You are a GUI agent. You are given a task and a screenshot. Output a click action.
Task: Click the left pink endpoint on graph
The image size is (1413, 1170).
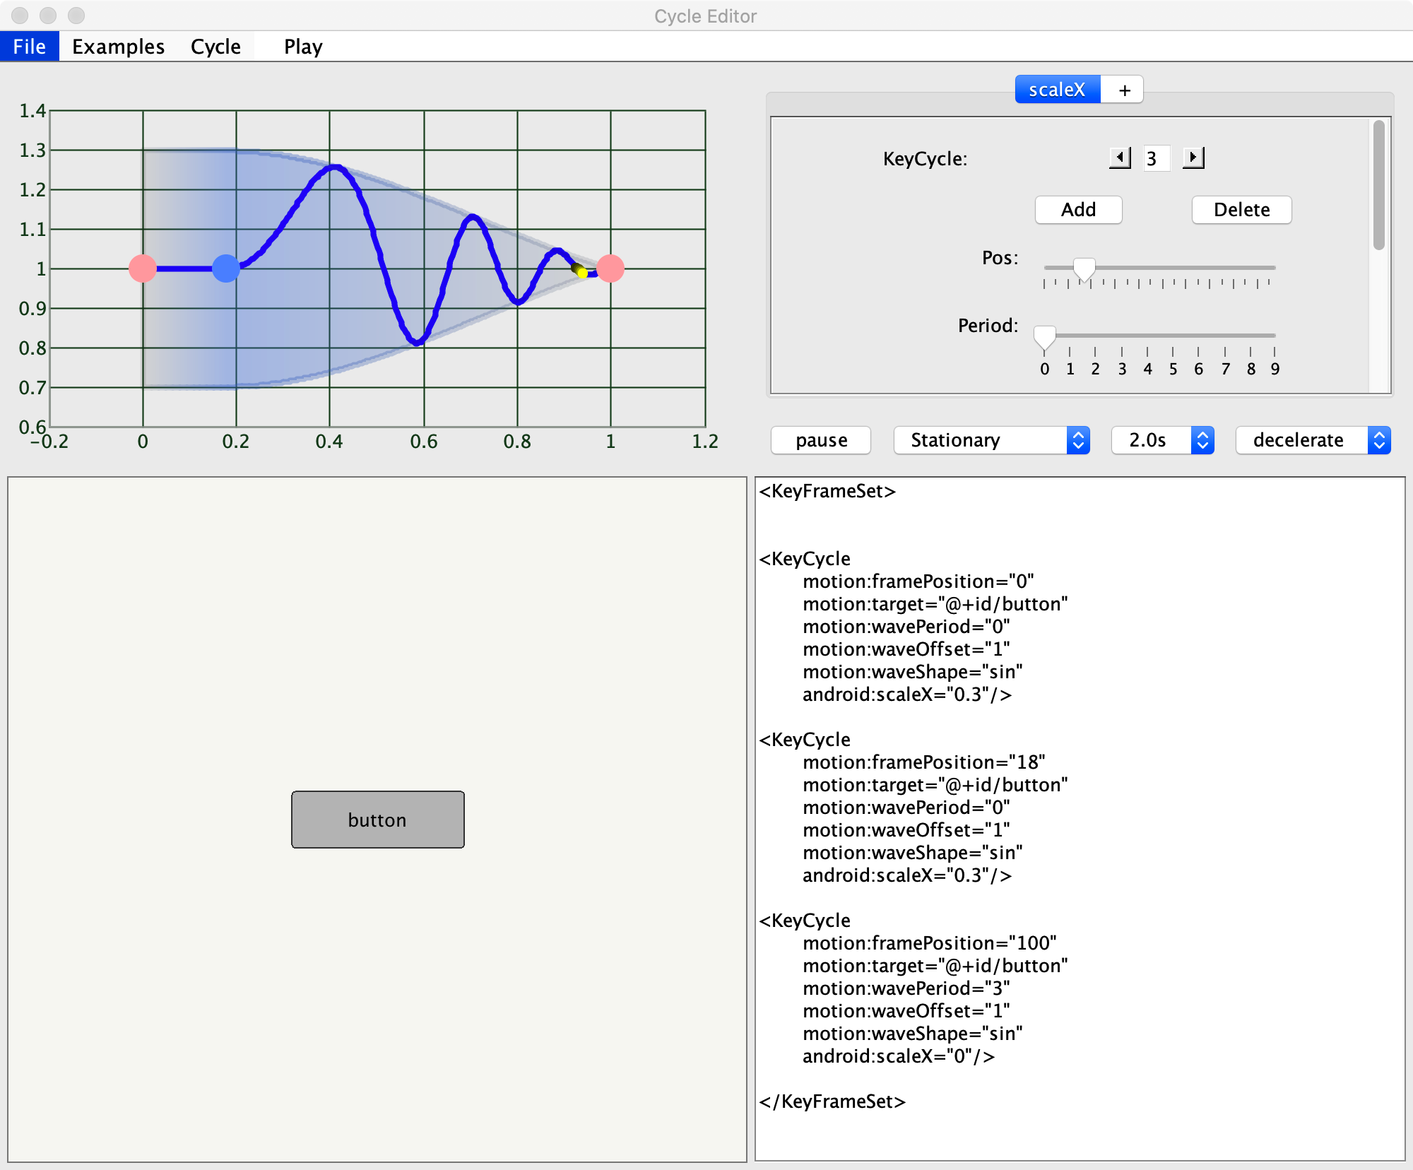pyautogui.click(x=143, y=268)
